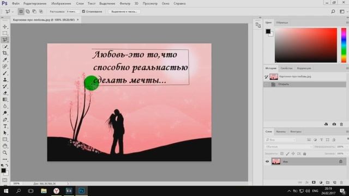This screenshot has height=196, width=349.
Task: Open the Изображение menu
Action: [61, 4]
